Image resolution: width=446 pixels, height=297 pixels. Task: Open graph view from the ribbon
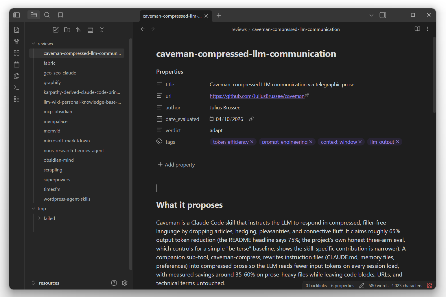click(x=17, y=41)
